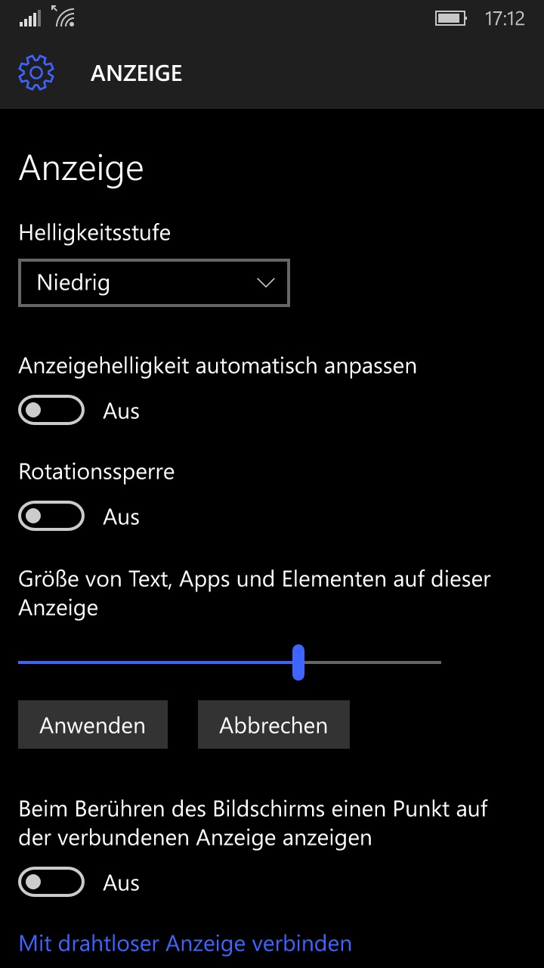
Task: Tap the ANZEIGE header title
Action: (137, 73)
